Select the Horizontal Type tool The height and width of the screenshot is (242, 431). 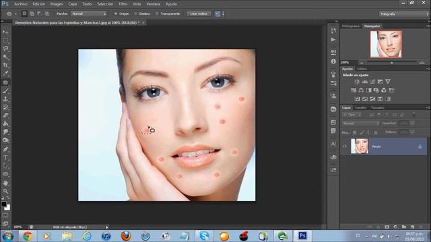[x=5, y=157]
